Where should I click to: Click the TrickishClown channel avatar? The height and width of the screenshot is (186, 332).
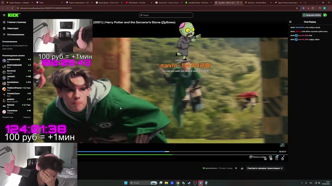[4, 95]
